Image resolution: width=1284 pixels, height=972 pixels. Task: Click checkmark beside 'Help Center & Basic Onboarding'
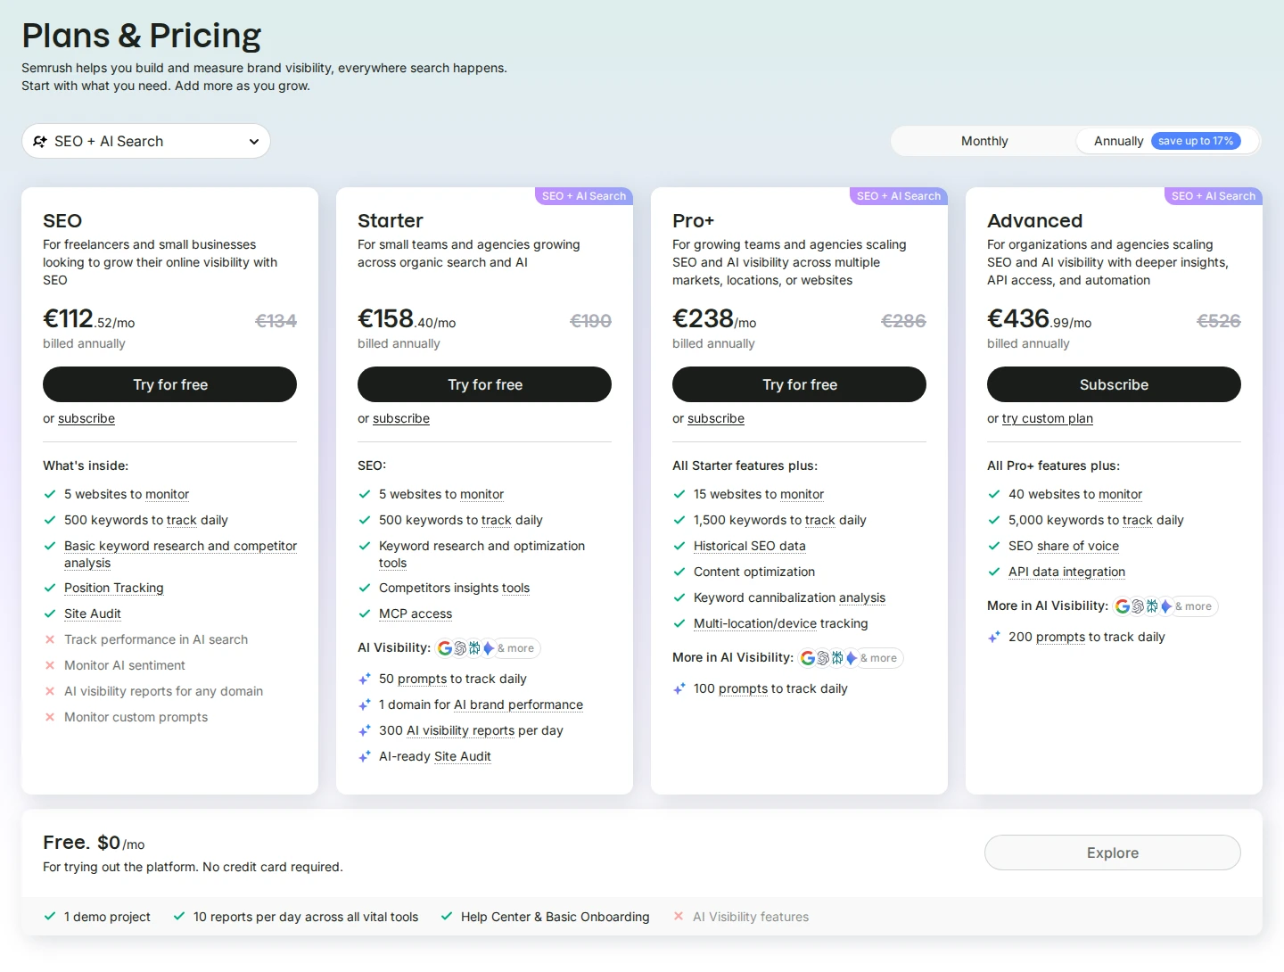pyautogui.click(x=447, y=916)
